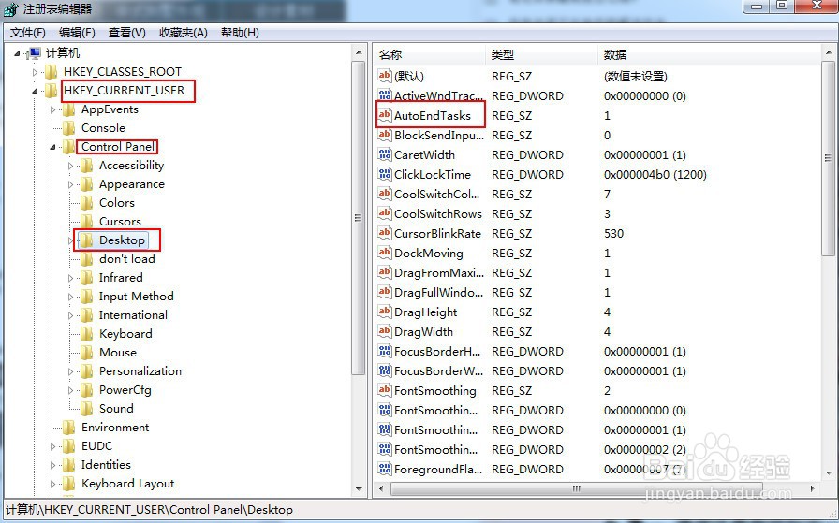Screen dimensions: 839x523
Task: Select the don't load key
Action: pyautogui.click(x=126, y=259)
